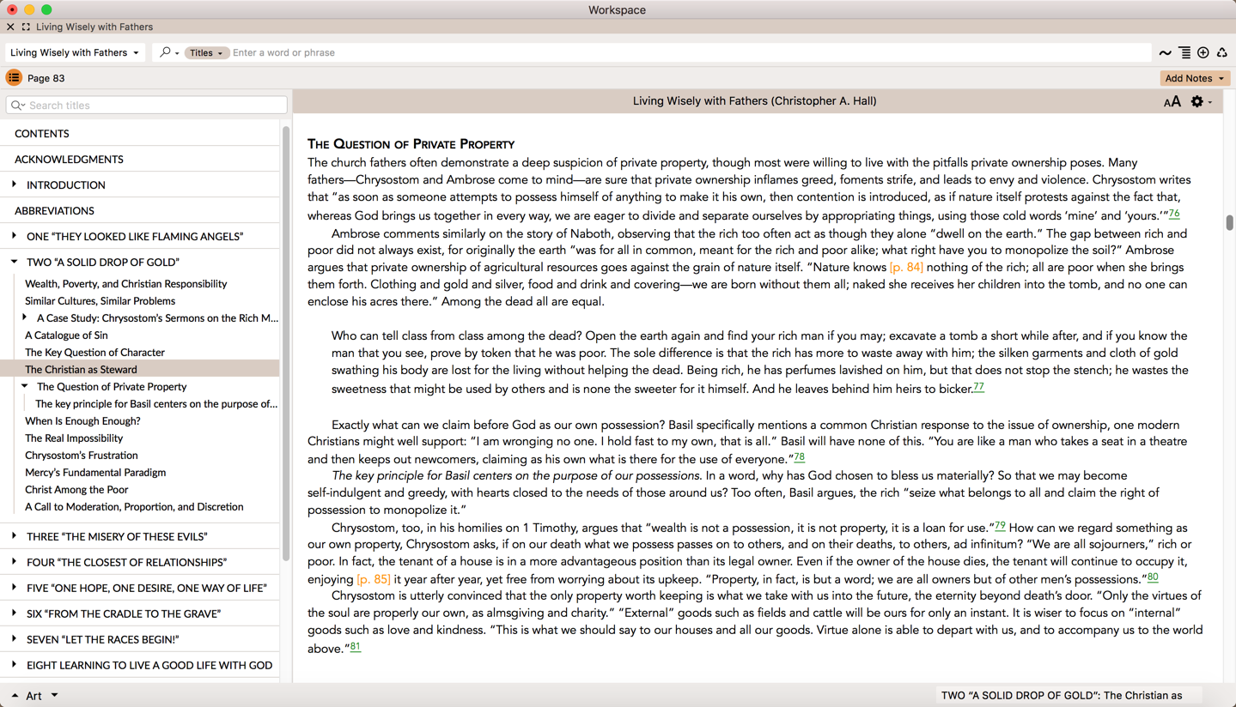Viewport: 1236px width, 707px height.
Task: Expand ONE "They Looked Like Flaming Angels"
Action: (14, 236)
